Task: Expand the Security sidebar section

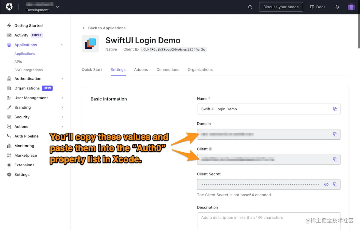Action: pyautogui.click(x=62, y=117)
